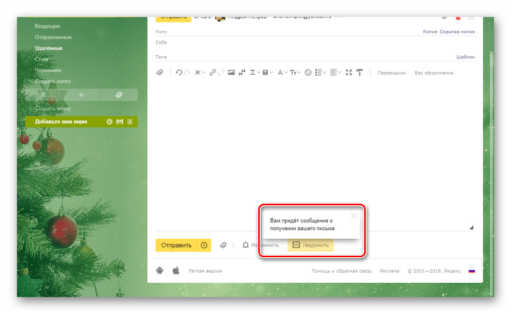511x314 pixels.
Task: Filter unread mail with the dot button
Action: pyautogui.click(x=82, y=95)
